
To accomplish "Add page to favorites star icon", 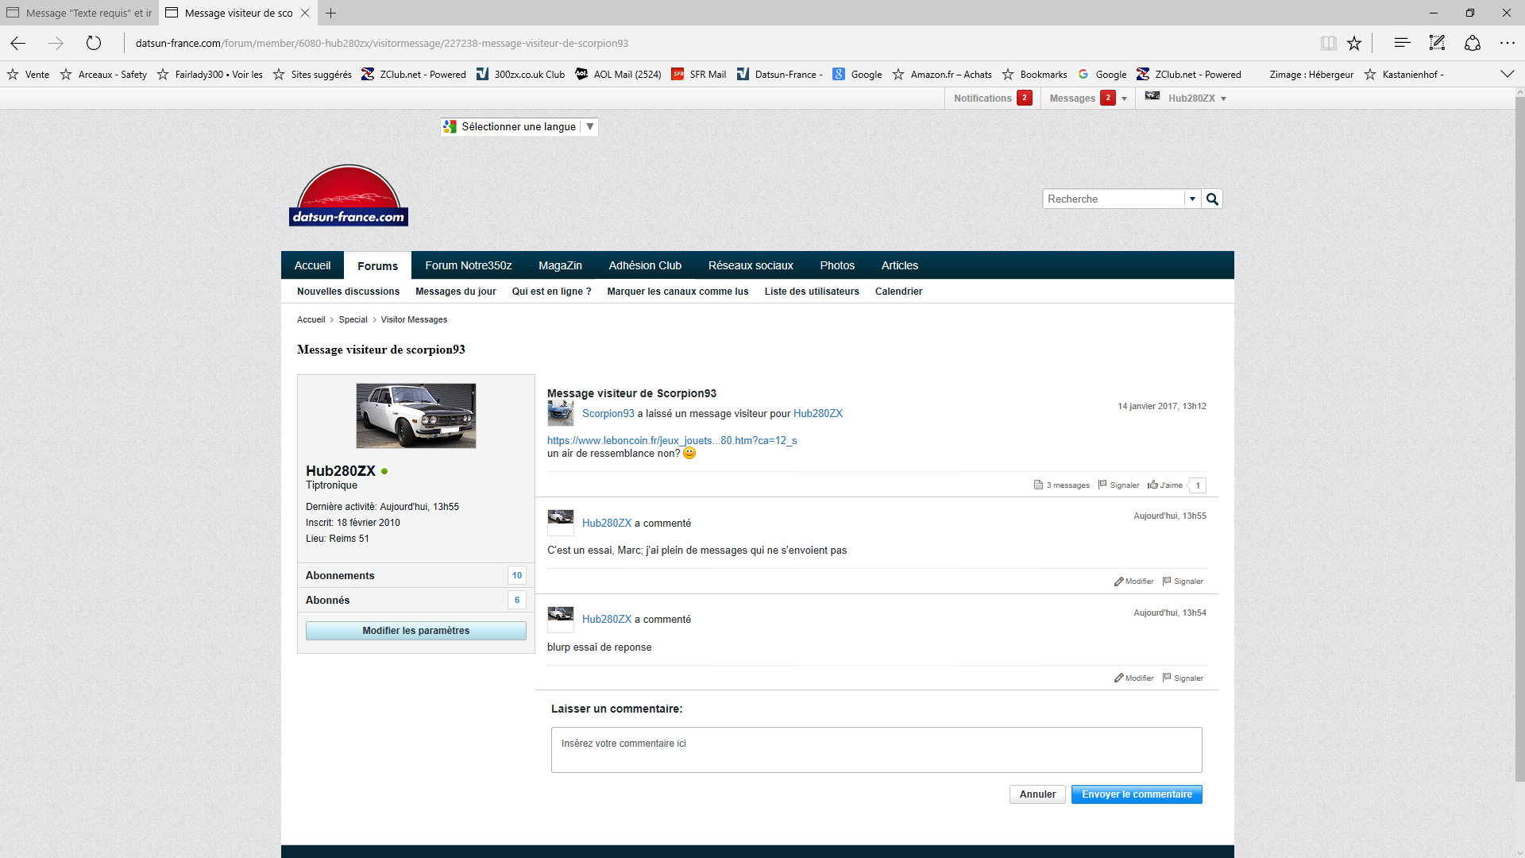I will click(1354, 43).
